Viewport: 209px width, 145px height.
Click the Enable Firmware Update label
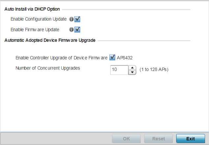(x=35, y=29)
